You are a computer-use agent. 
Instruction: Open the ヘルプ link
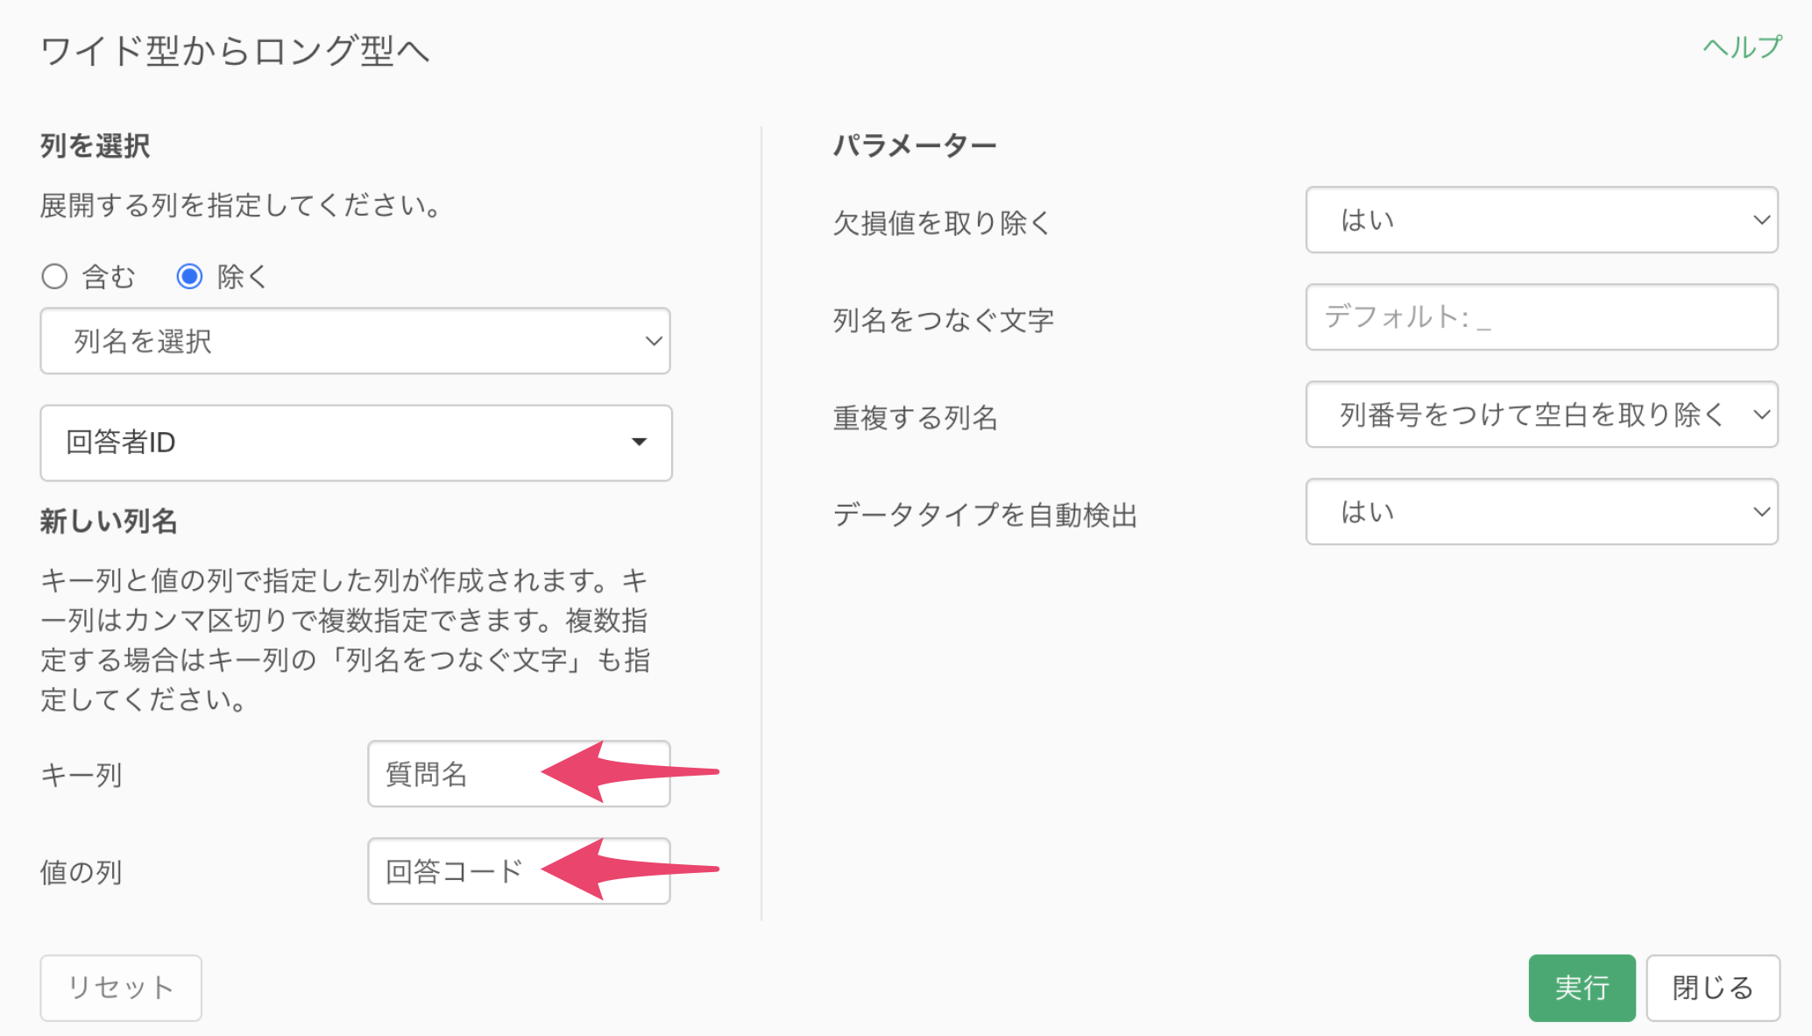[1741, 47]
